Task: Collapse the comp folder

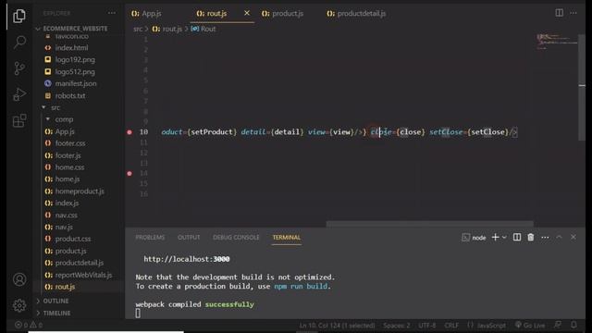Action: 64,119
